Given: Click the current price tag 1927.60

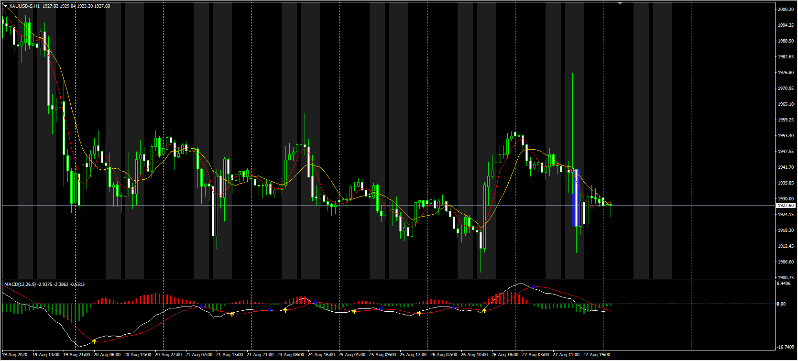Looking at the screenshot, I should click(786, 206).
